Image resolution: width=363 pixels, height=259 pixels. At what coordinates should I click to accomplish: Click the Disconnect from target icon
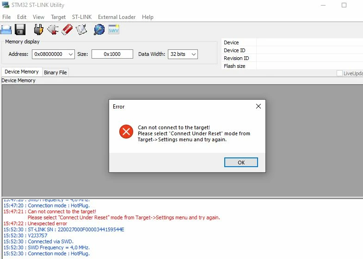(53, 30)
